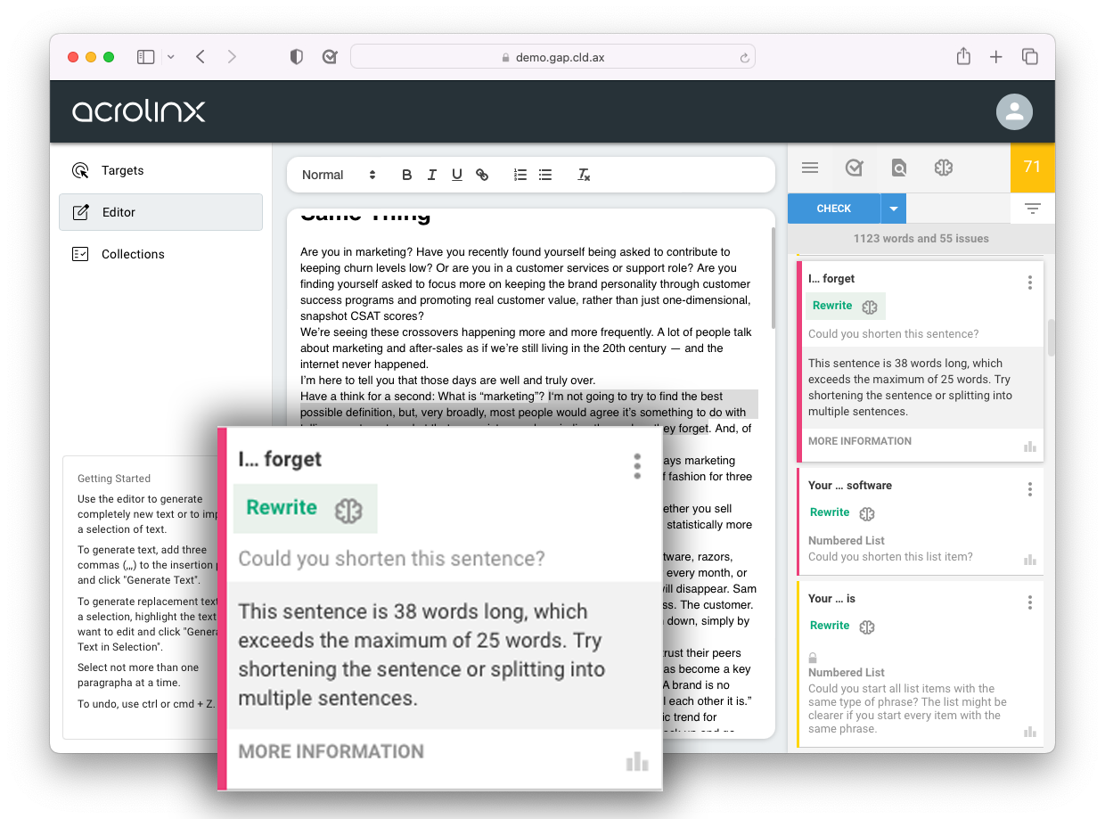Open Collections in left navigation

point(133,254)
